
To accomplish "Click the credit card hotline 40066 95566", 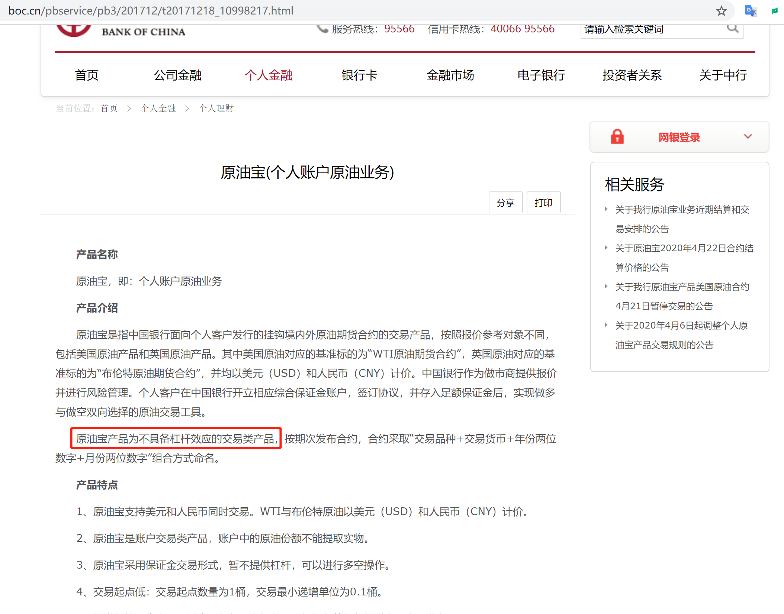I will [x=522, y=29].
